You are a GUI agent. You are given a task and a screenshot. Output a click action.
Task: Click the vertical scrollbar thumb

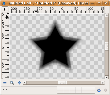point(107,46)
